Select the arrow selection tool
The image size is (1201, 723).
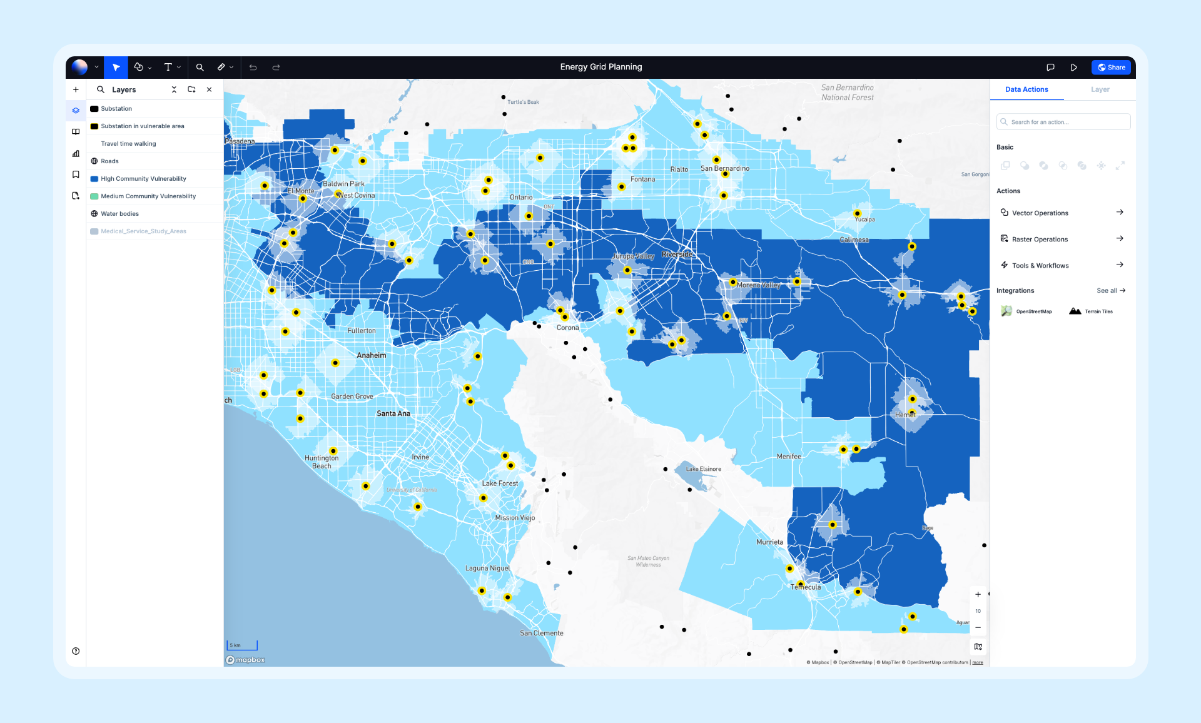coord(116,67)
